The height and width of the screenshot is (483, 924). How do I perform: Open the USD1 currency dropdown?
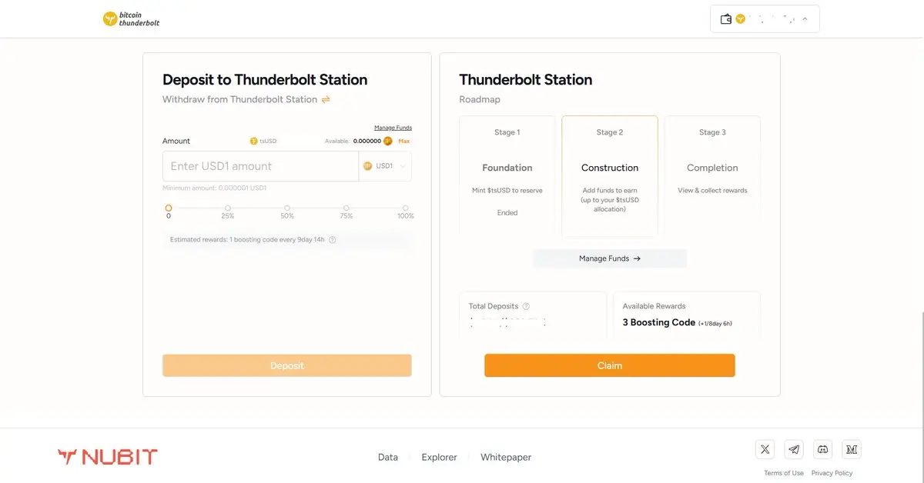click(x=385, y=166)
